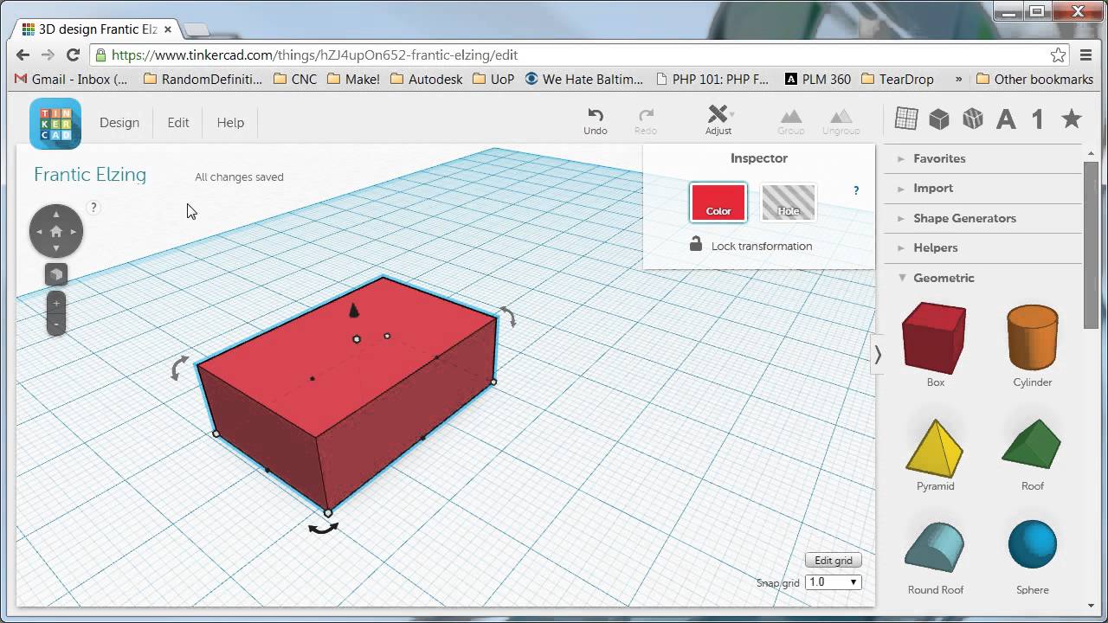Collapse the Geometric section
The width and height of the screenshot is (1108, 623).
pos(943,278)
